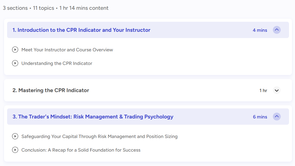Click play icon beside Meet Your Instructor lesson
This screenshot has width=295, height=166.
(15, 50)
